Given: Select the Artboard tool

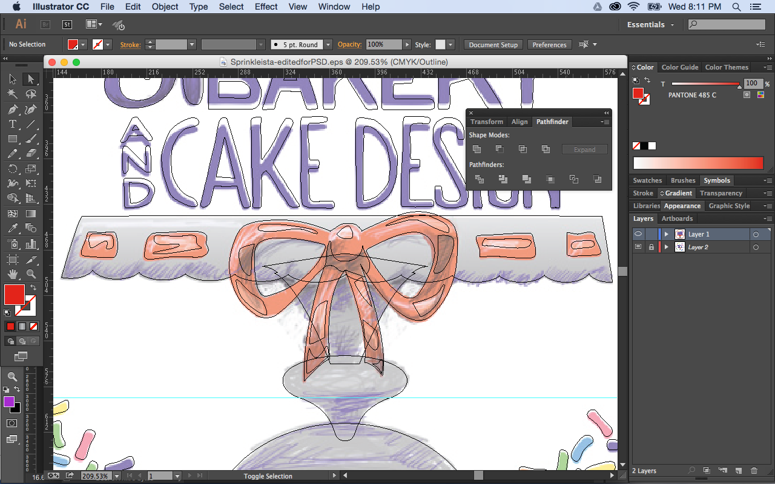Looking at the screenshot, I should point(12,258).
